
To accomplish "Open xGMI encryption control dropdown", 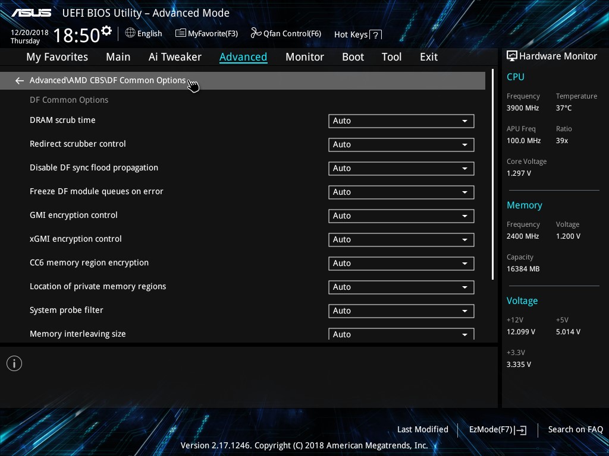I will point(401,240).
